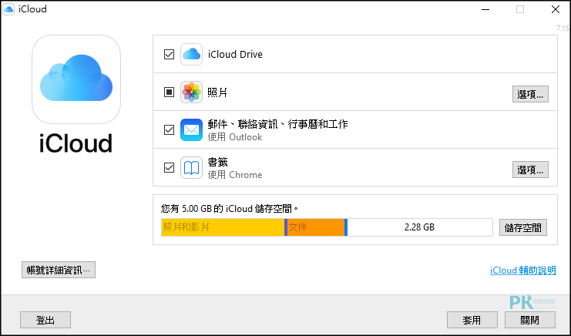571x336 pixels.
Task: Open the iCloud 輔助說明 link
Action: coord(523,270)
